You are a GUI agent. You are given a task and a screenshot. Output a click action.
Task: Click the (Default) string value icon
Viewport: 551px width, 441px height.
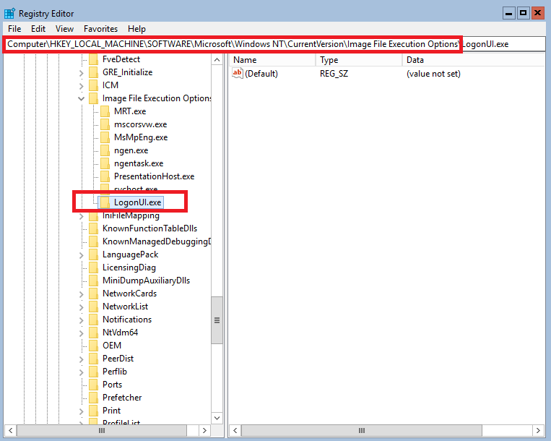[x=238, y=73]
